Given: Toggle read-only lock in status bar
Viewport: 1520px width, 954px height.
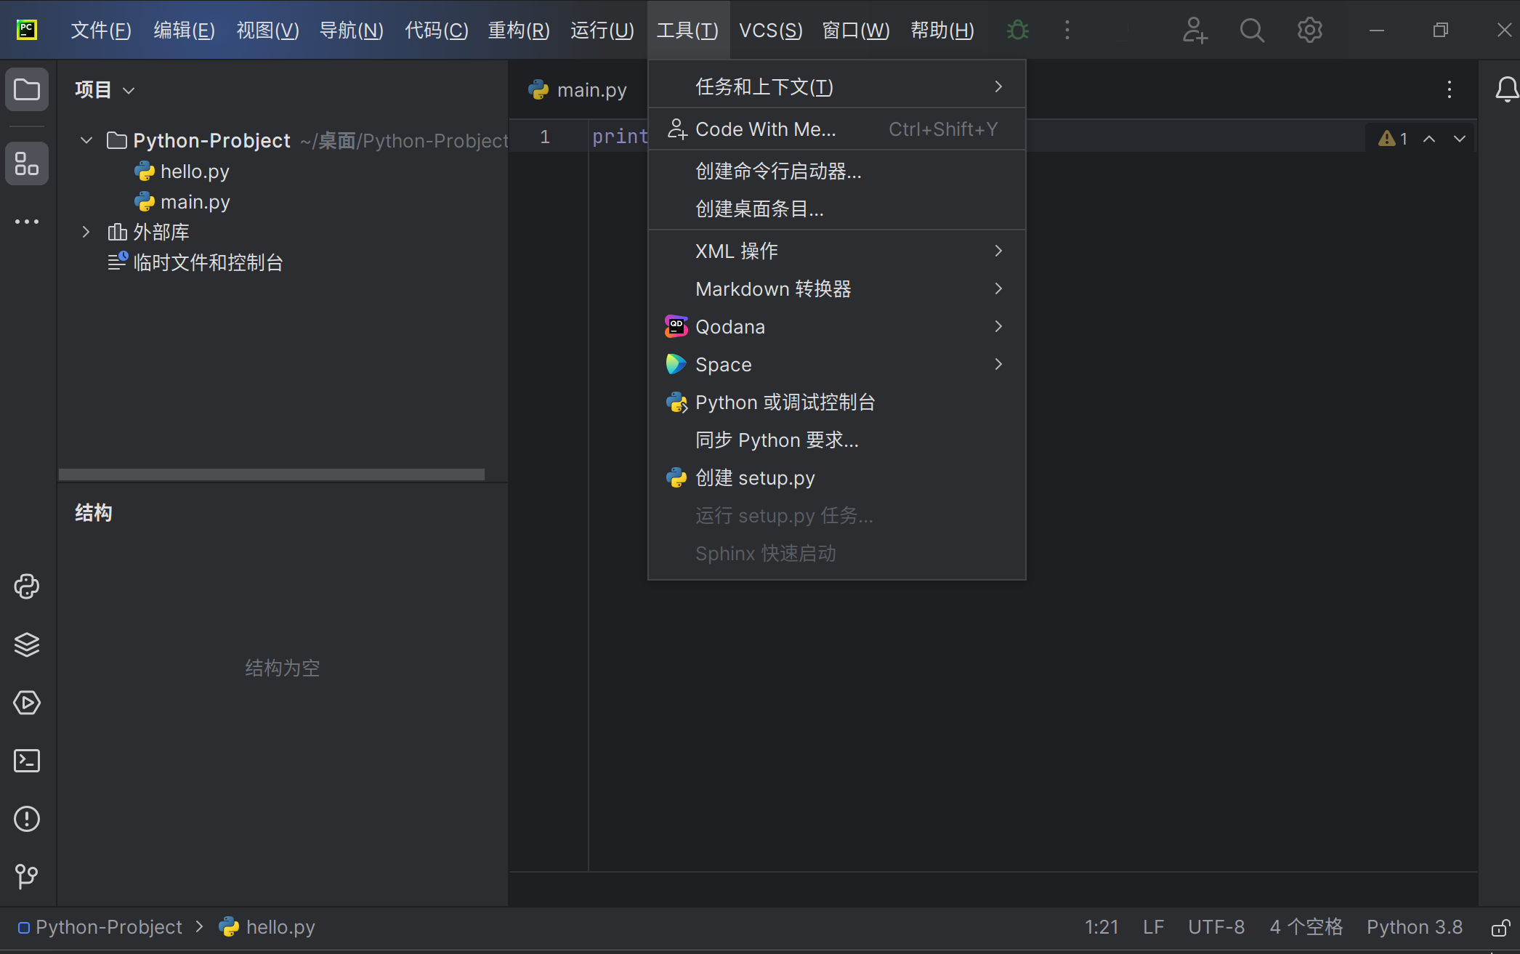Looking at the screenshot, I should (1500, 928).
